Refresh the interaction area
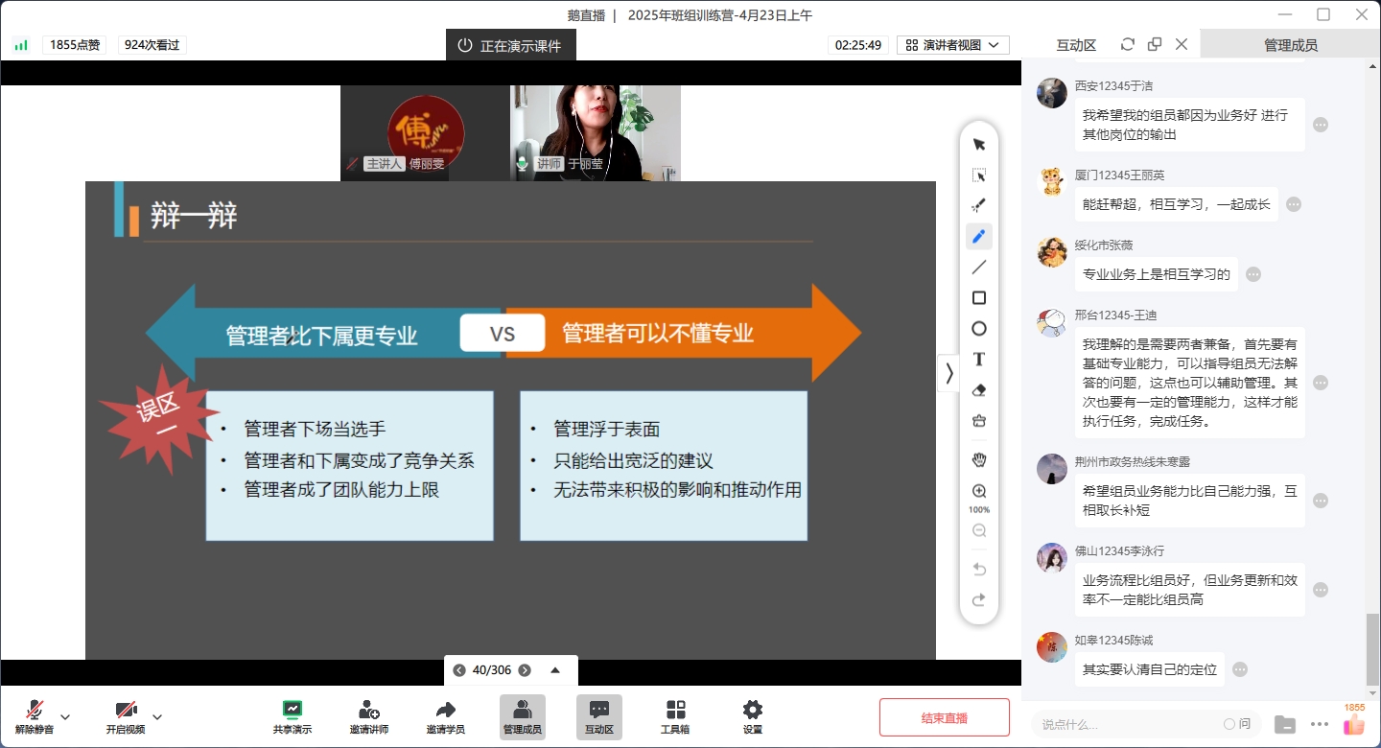 tap(1128, 44)
